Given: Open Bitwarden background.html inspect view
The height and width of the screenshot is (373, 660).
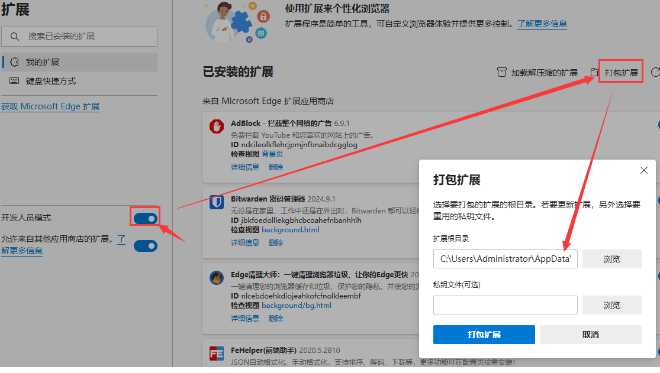Looking at the screenshot, I should point(291,230).
